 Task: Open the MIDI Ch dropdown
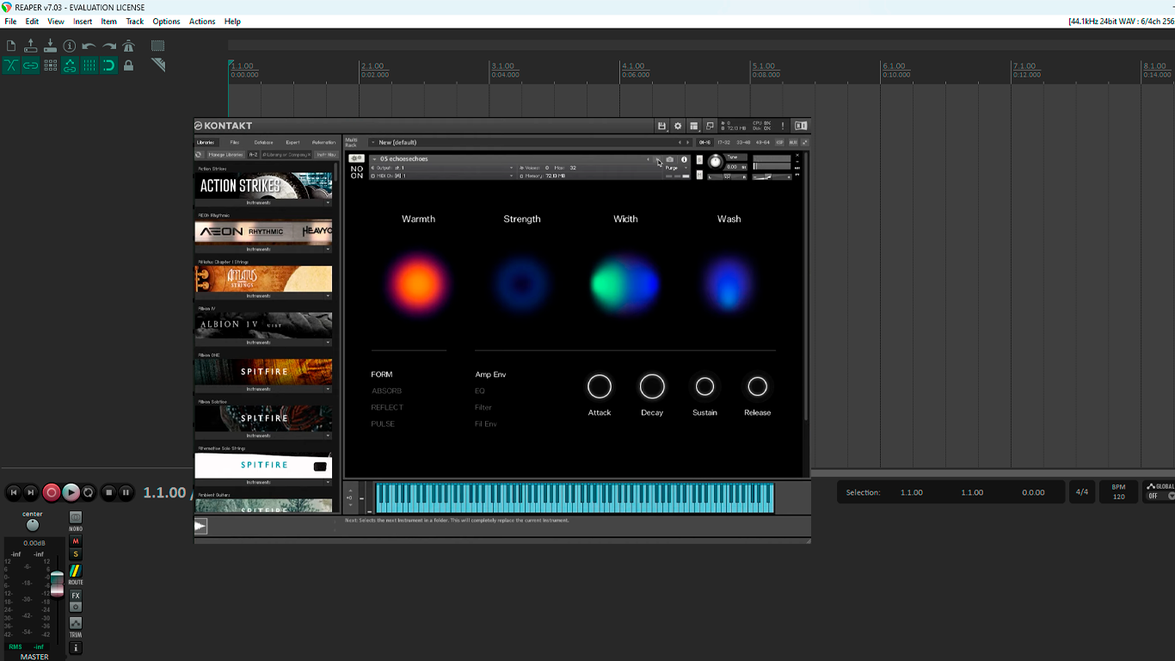(x=442, y=176)
